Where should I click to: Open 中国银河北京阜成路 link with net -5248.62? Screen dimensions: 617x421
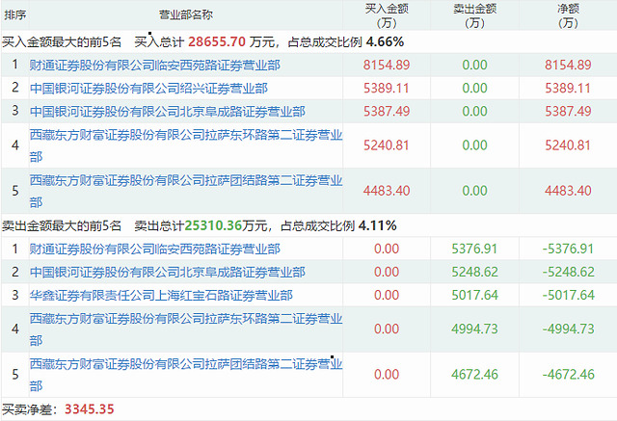pyautogui.click(x=167, y=272)
